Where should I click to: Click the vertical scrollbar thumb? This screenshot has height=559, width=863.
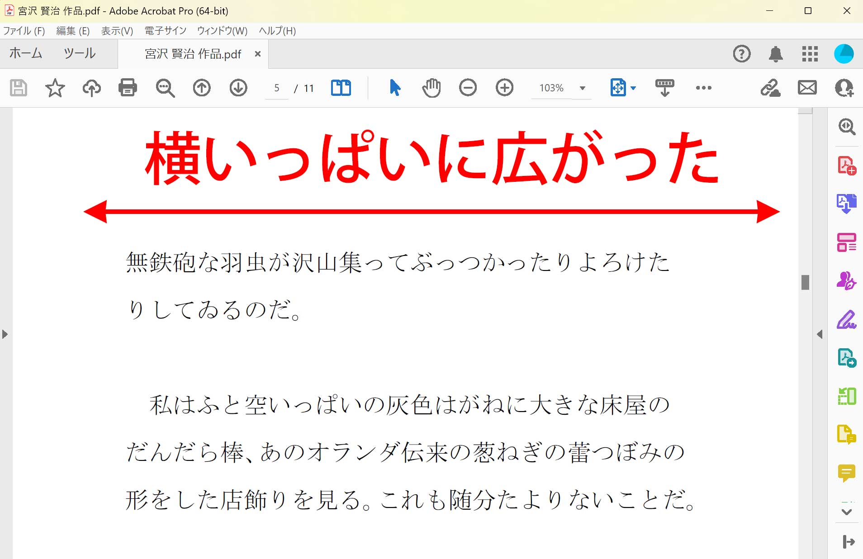click(x=805, y=282)
